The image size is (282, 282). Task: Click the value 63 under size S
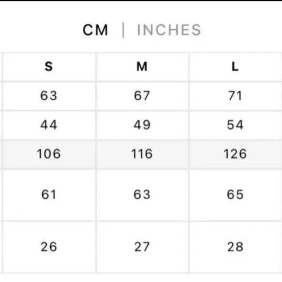coord(49,96)
